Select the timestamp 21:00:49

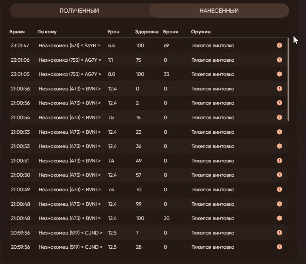(x=20, y=190)
